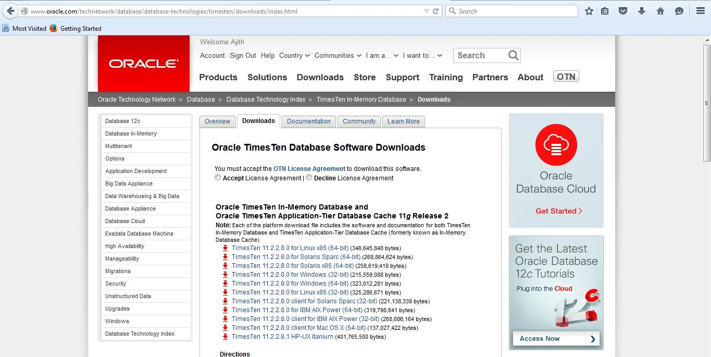Viewport: 711px width, 357px height.
Task: Expand the Country dropdown
Action: tap(294, 55)
